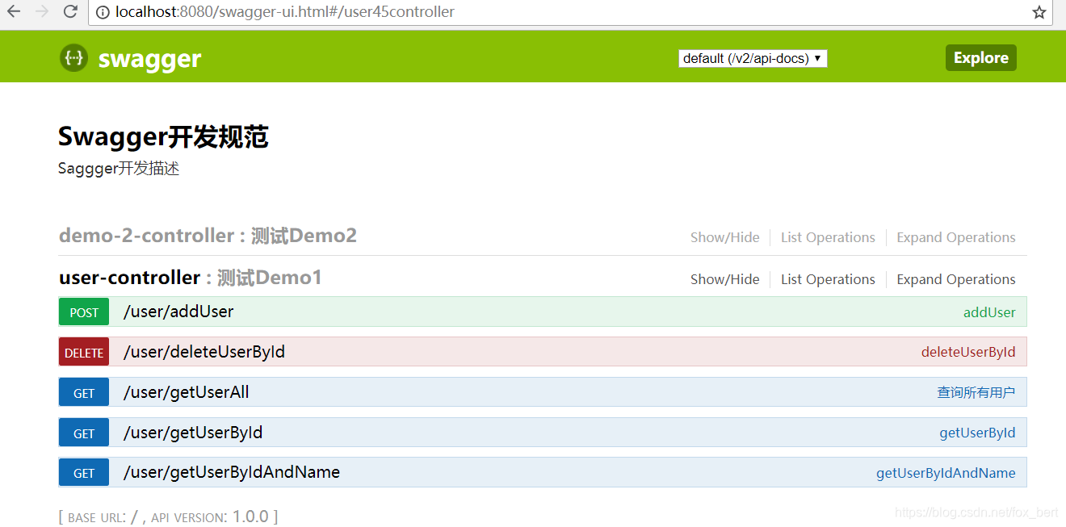1066x527 pixels.
Task: Click the swagger title text in header
Action: (x=149, y=59)
